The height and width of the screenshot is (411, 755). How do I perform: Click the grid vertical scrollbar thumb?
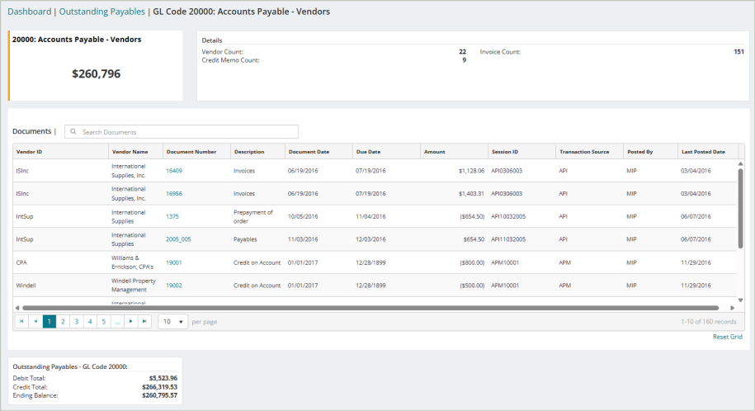(x=740, y=209)
